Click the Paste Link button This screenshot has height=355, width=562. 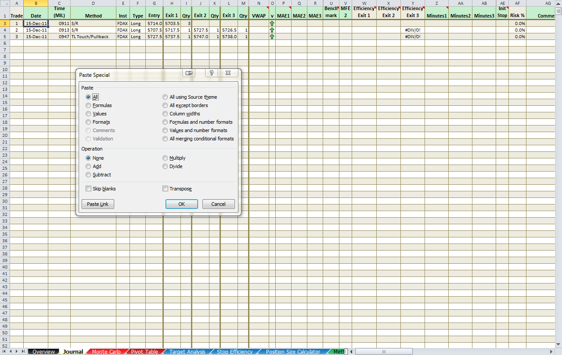[98, 204]
